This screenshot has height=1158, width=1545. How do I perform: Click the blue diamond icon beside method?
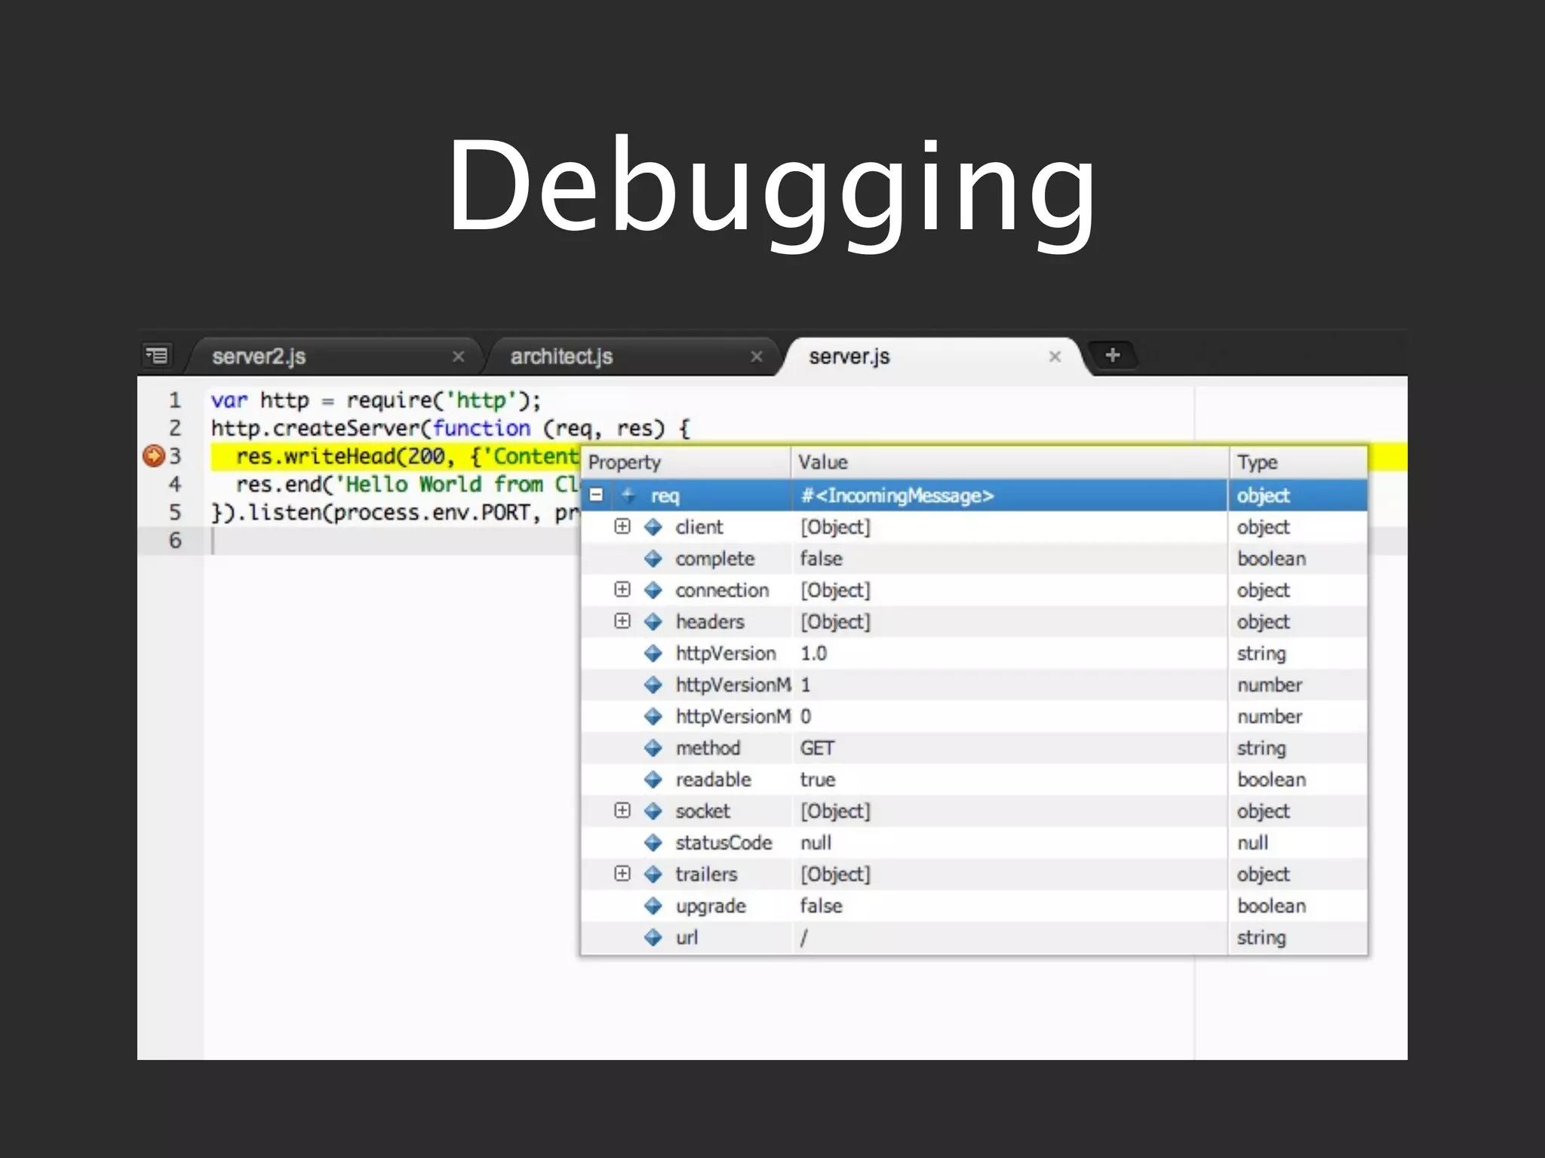coord(653,748)
